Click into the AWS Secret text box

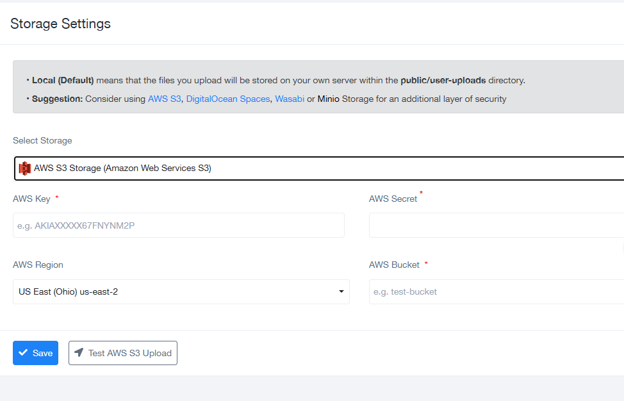[496, 225]
